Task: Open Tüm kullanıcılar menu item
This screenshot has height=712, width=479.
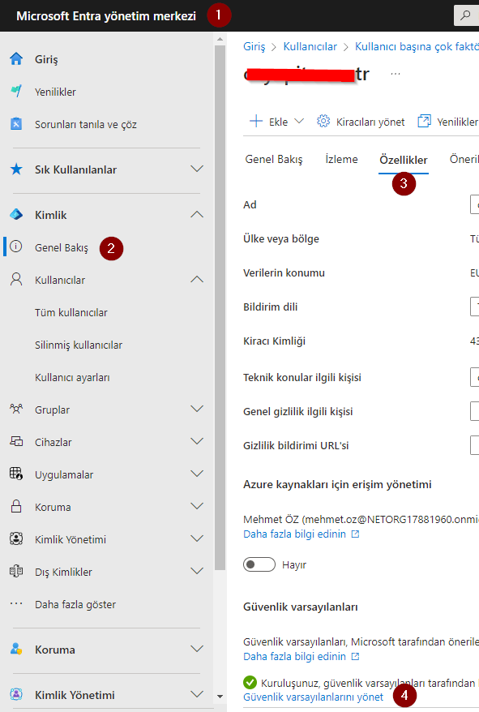Action: 71,312
